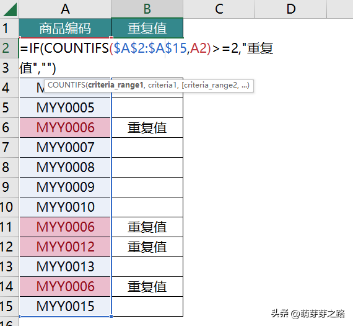
Task: Select row 7 header
Action: coord(9,147)
